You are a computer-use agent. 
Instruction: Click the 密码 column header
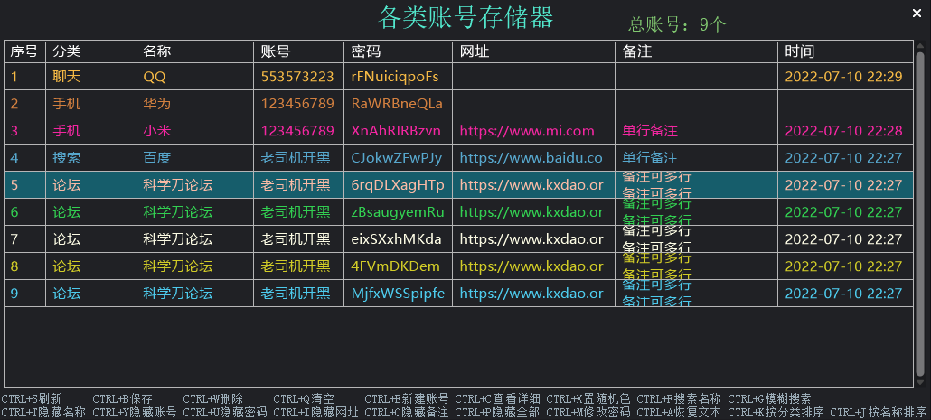click(x=398, y=51)
